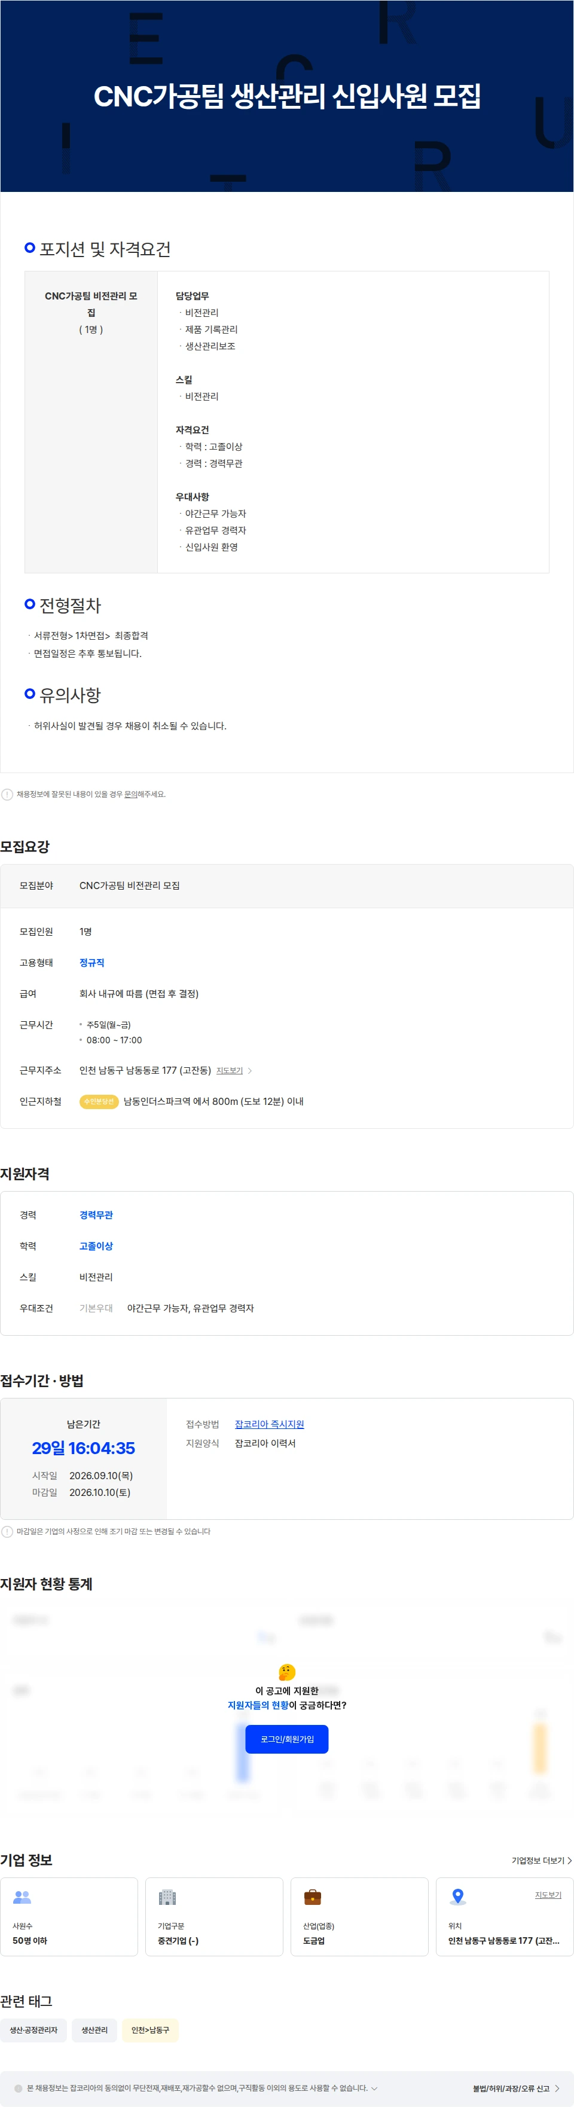
Task: Click the 전형절차 heading
Action: tap(71, 606)
